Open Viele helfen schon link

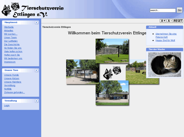tap(13, 52)
